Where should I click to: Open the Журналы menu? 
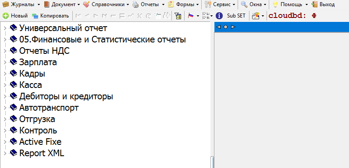click(21, 4)
